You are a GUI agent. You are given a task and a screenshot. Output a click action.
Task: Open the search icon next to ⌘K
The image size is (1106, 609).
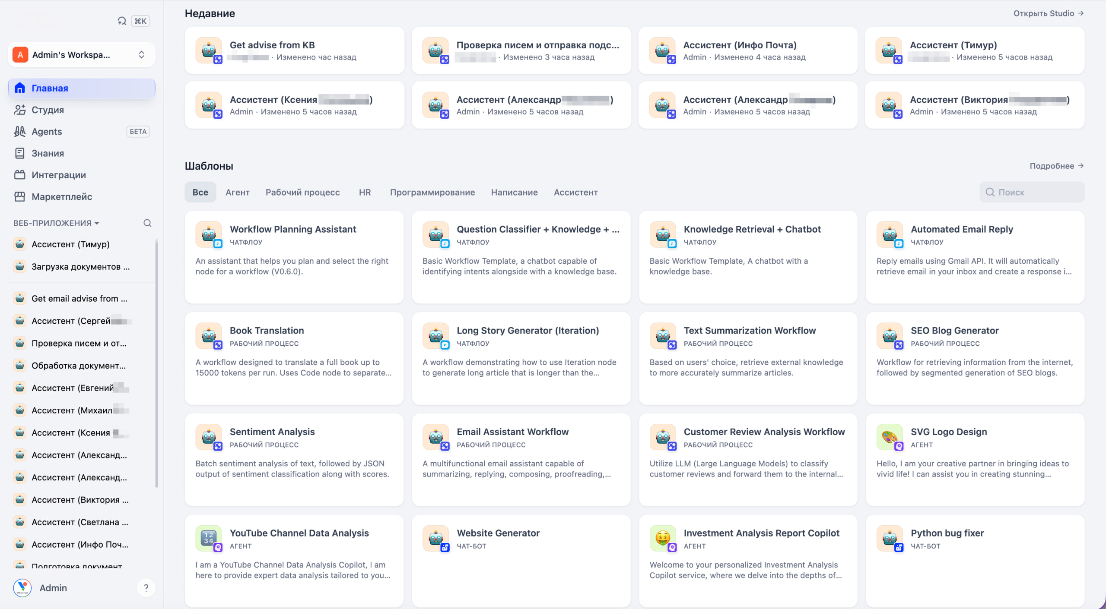tap(122, 21)
